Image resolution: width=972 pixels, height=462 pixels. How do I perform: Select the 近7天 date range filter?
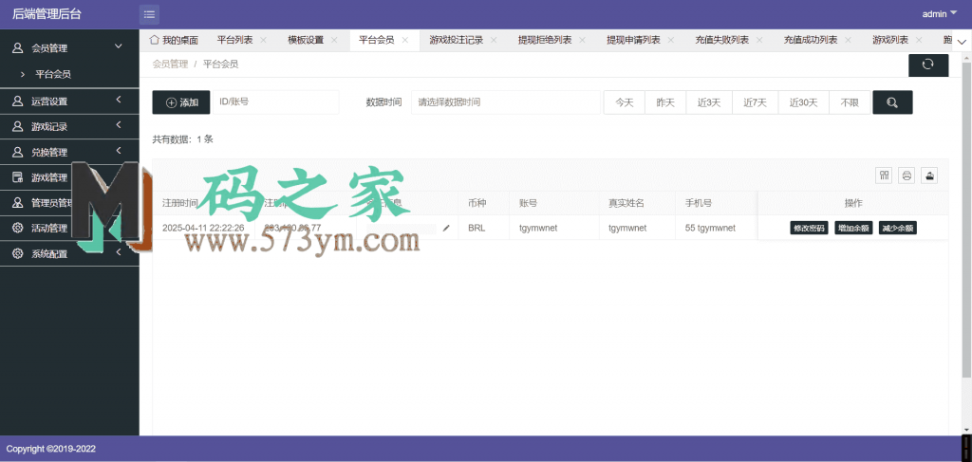pos(755,102)
